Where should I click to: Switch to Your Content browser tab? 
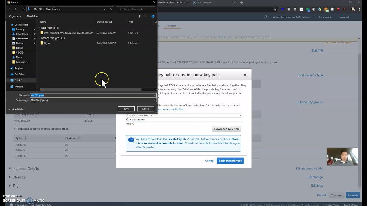click(214, 3)
